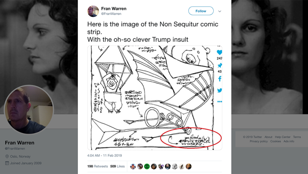Viewport: 308px width, 174px height.
Task: View the 509 Likes list
Action: point(117,166)
